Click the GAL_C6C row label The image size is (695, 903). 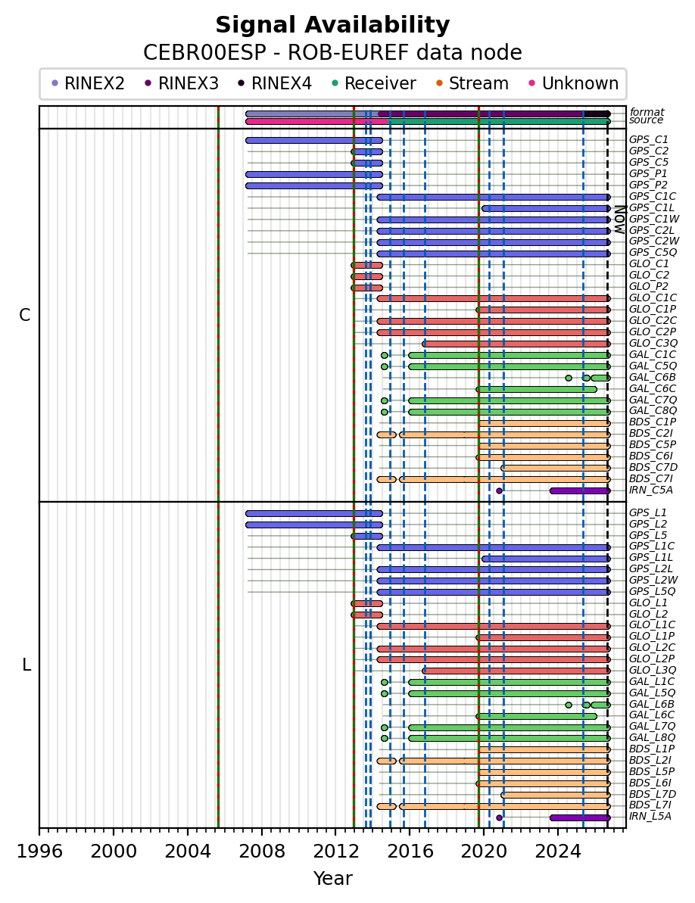pyautogui.click(x=653, y=389)
